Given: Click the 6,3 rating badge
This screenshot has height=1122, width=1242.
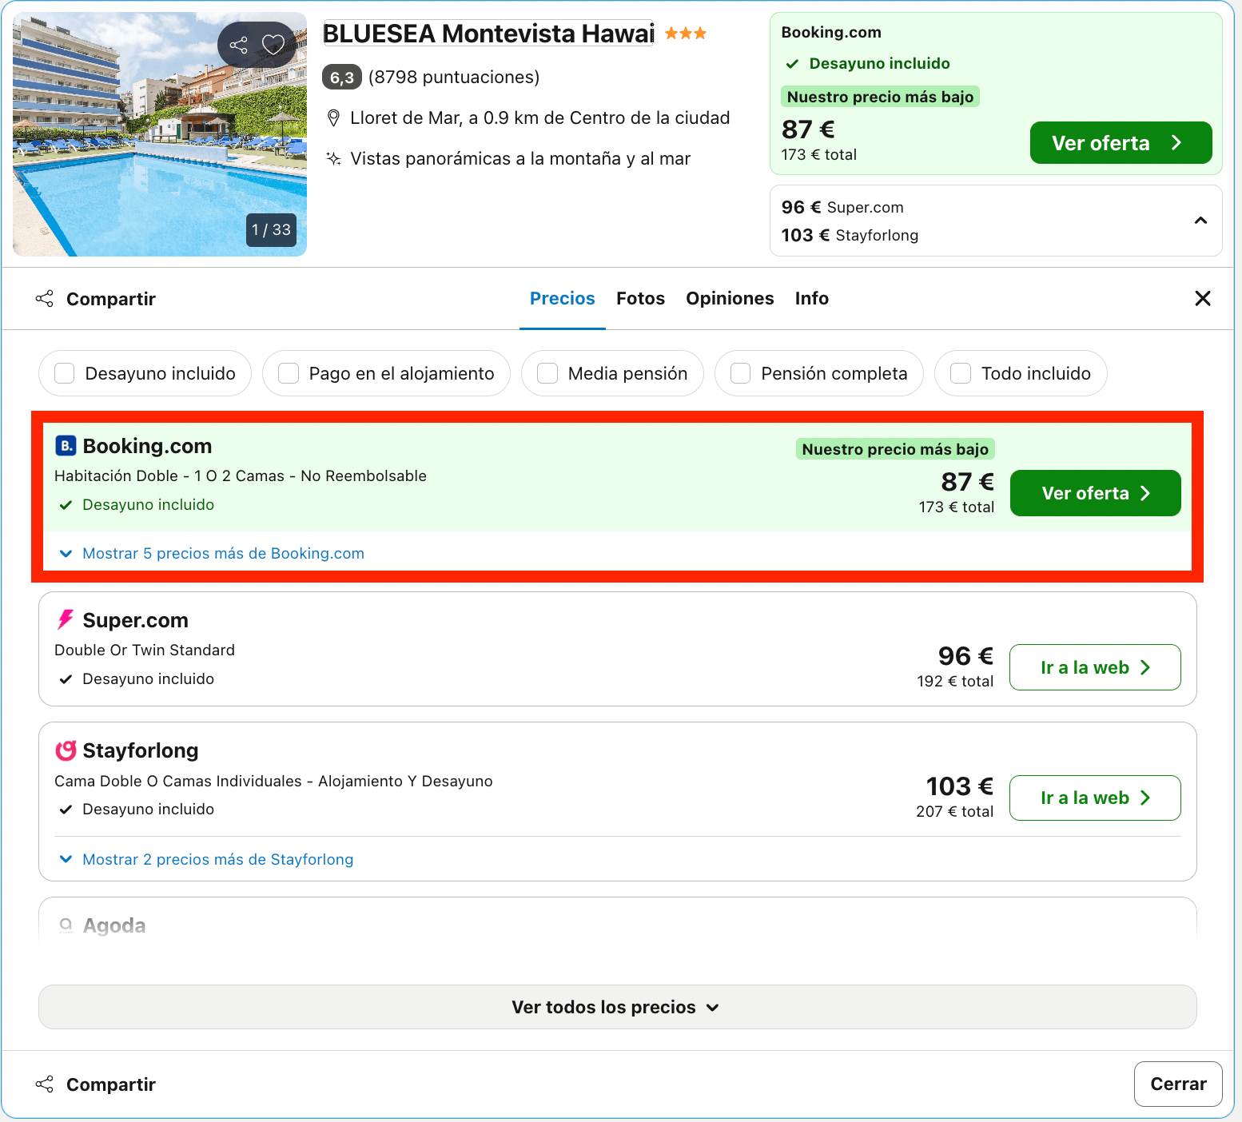Looking at the screenshot, I should click(342, 78).
